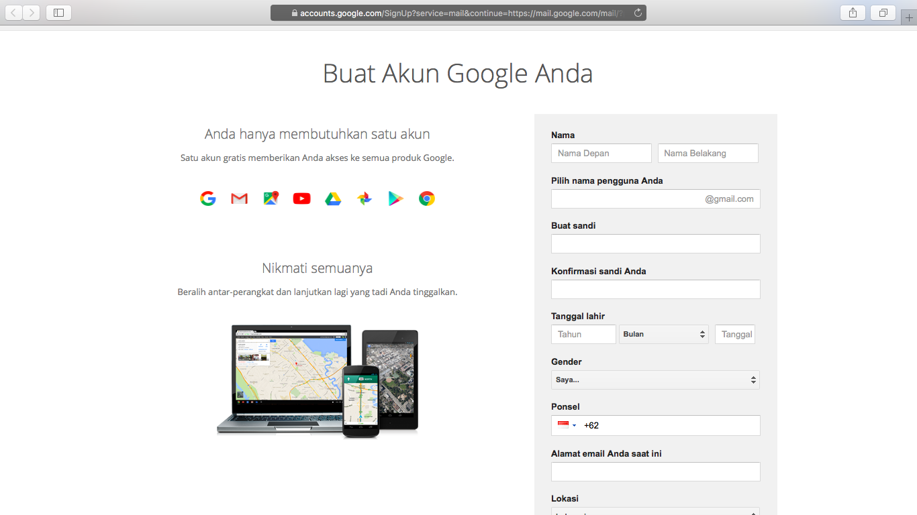Viewport: 917px width, 515px height.
Task: Click the Buat sandi password field
Action: (656, 243)
